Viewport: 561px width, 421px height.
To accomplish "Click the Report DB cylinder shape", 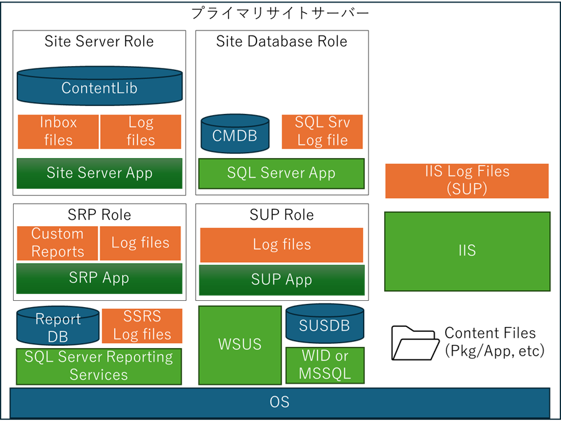I will (58, 326).
